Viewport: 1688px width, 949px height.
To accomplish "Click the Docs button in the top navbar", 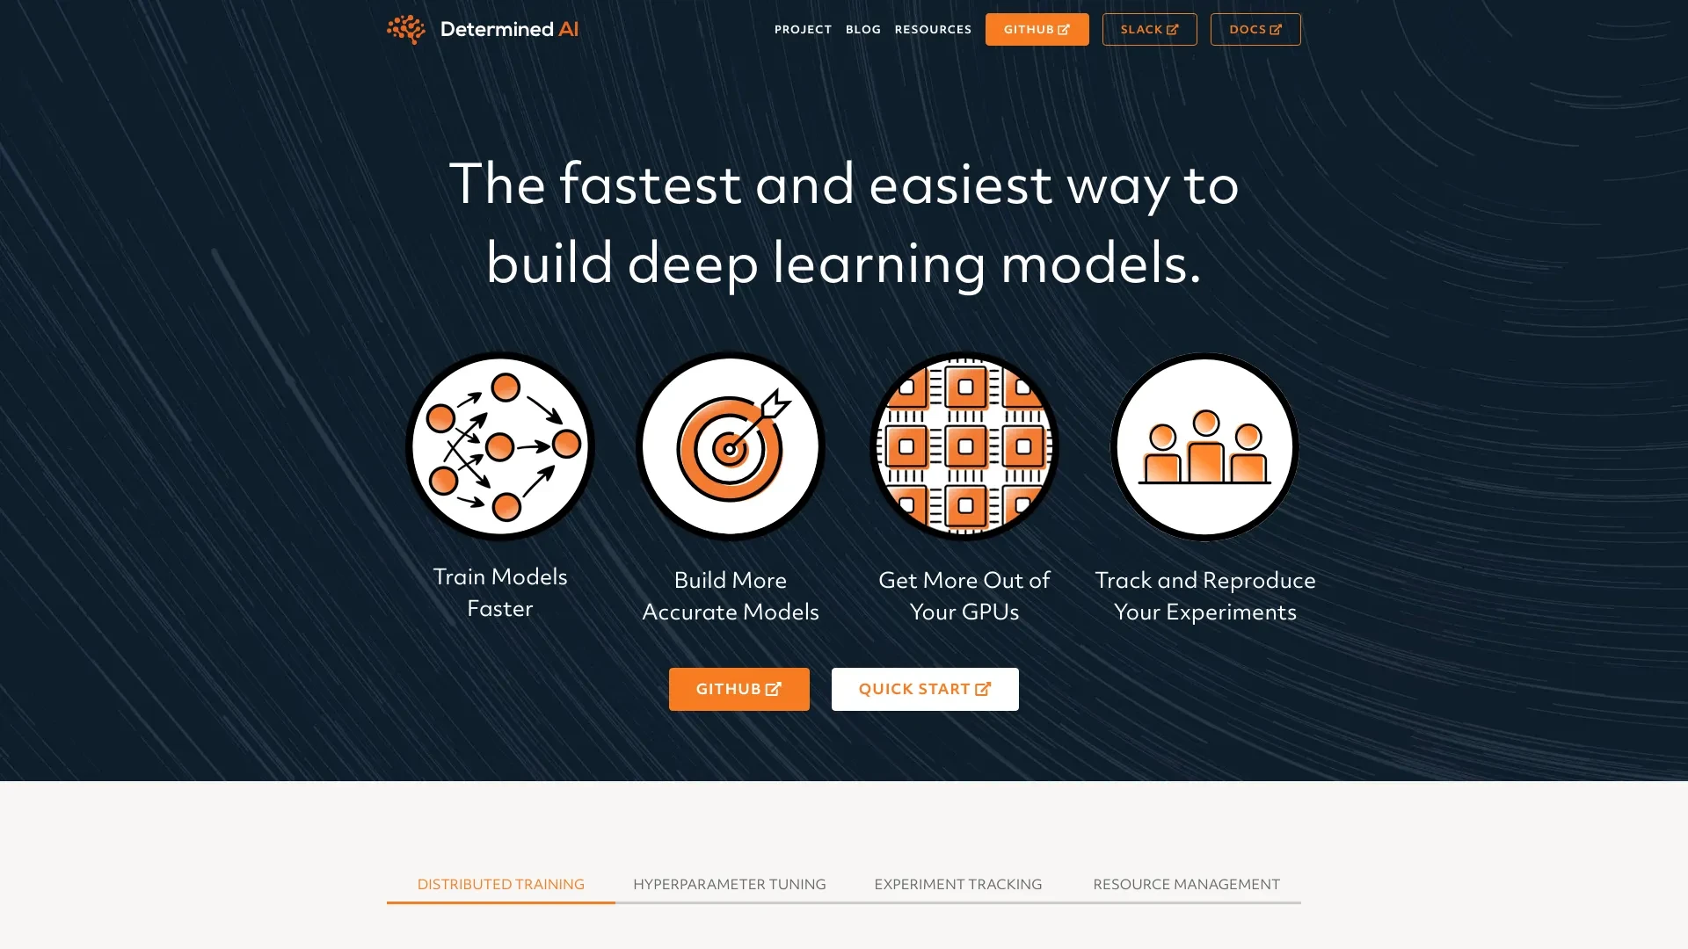I will tap(1255, 29).
